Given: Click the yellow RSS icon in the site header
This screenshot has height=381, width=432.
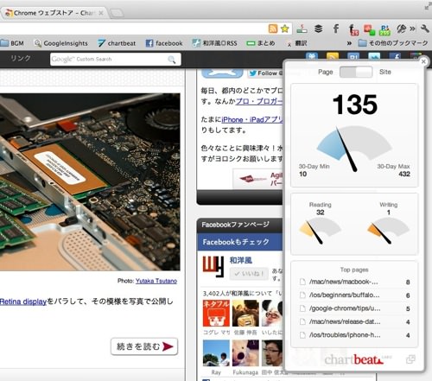Looking at the screenshot, I should 333,57.
